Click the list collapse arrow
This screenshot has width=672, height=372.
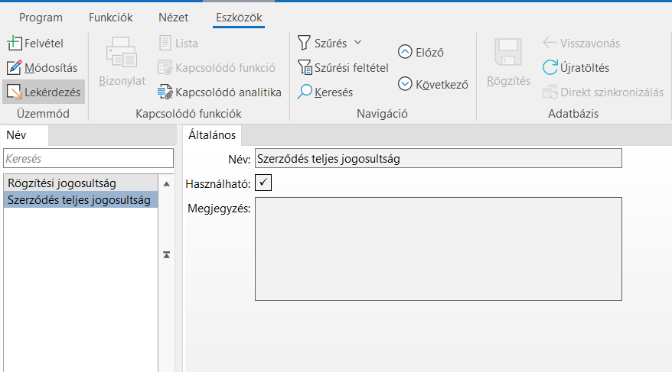[166, 254]
